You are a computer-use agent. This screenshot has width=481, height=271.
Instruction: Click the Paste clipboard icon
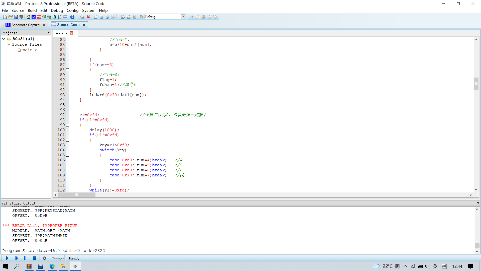tap(204, 17)
